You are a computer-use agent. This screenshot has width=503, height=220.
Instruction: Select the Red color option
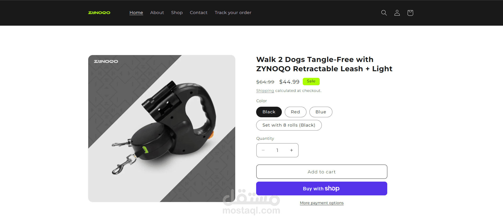tap(295, 112)
